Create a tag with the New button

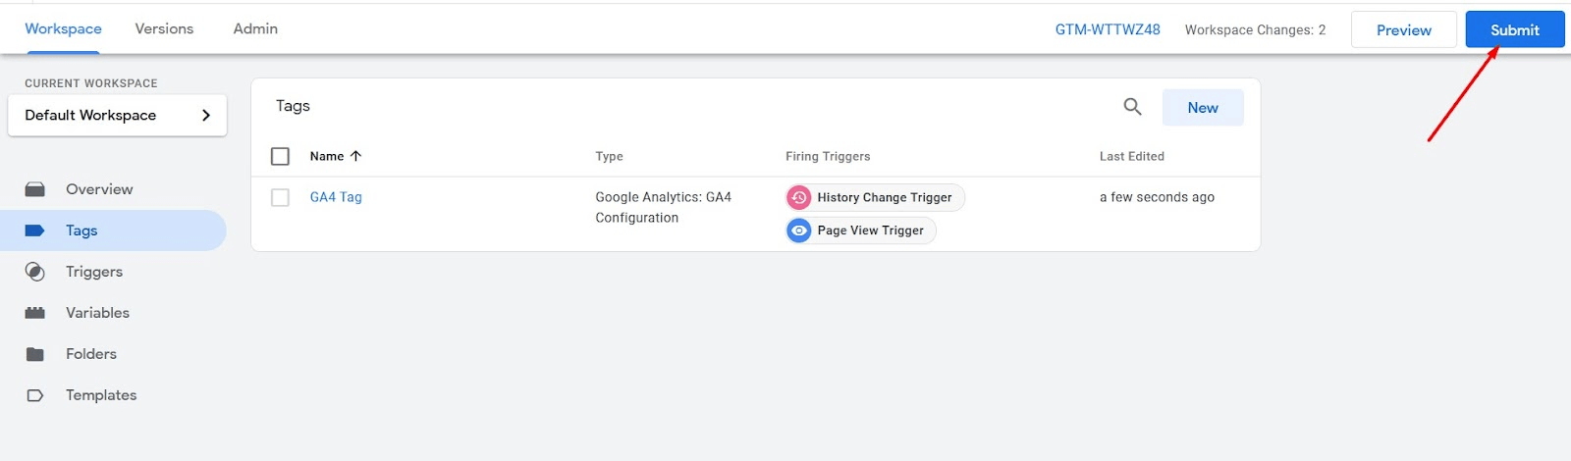[x=1203, y=108]
